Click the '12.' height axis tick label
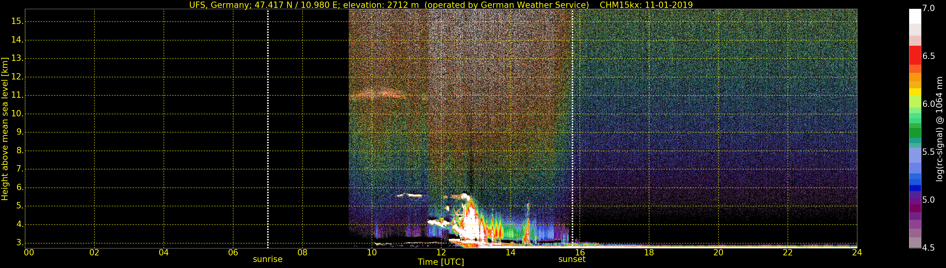 coord(17,77)
